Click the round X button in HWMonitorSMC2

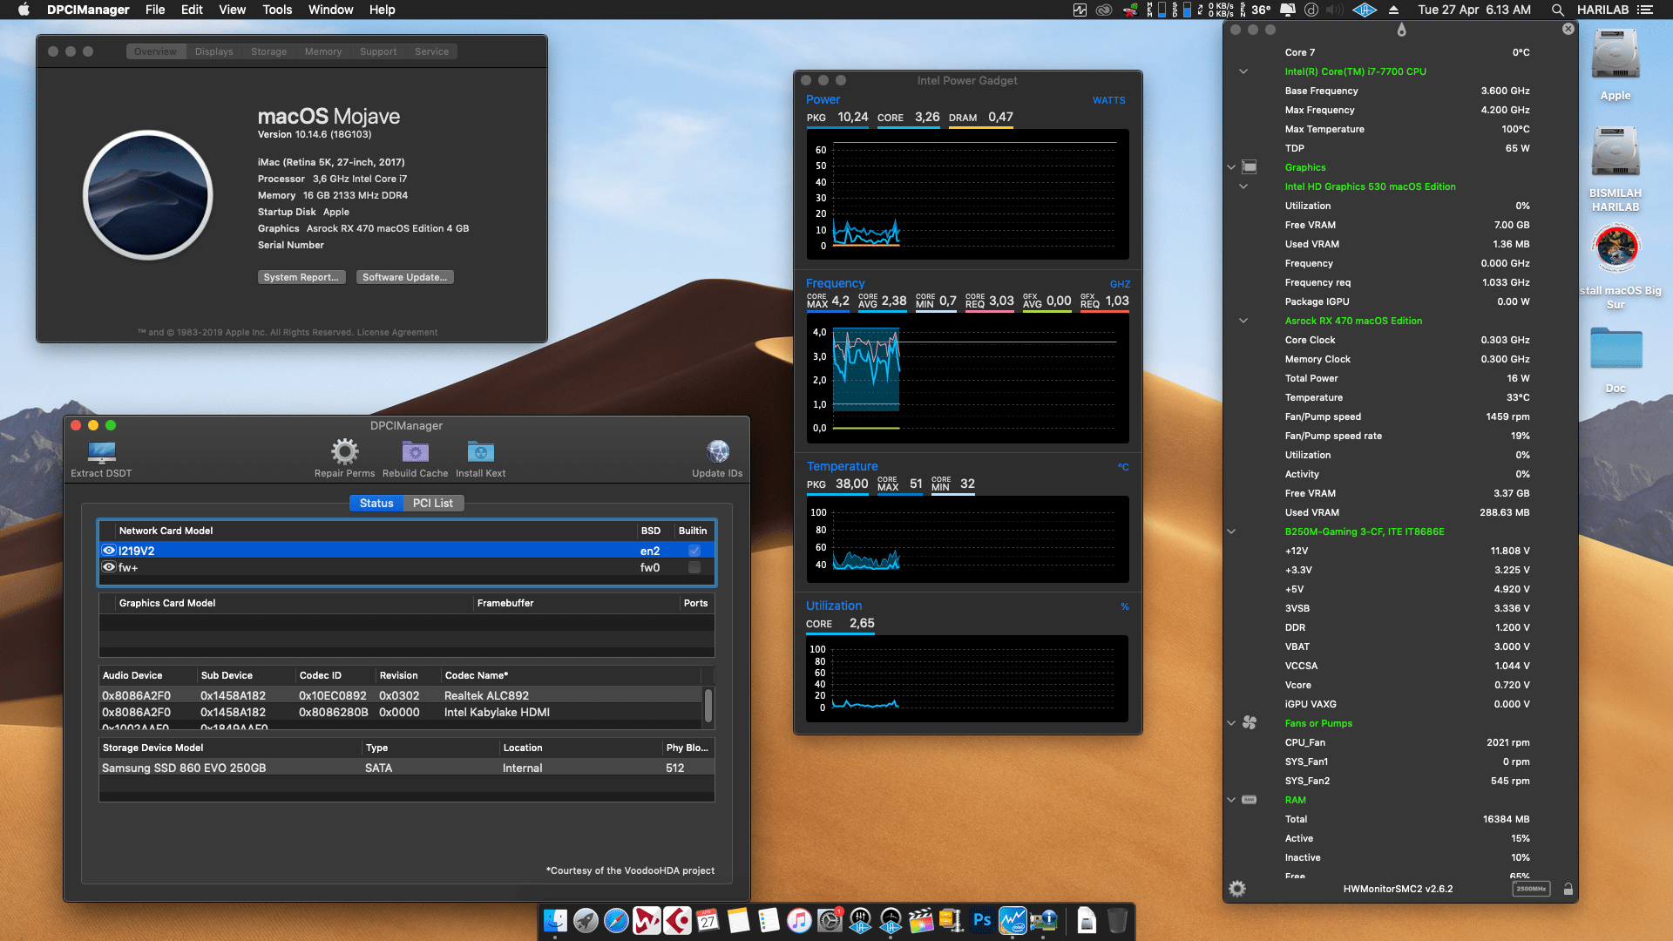pyautogui.click(x=1568, y=29)
